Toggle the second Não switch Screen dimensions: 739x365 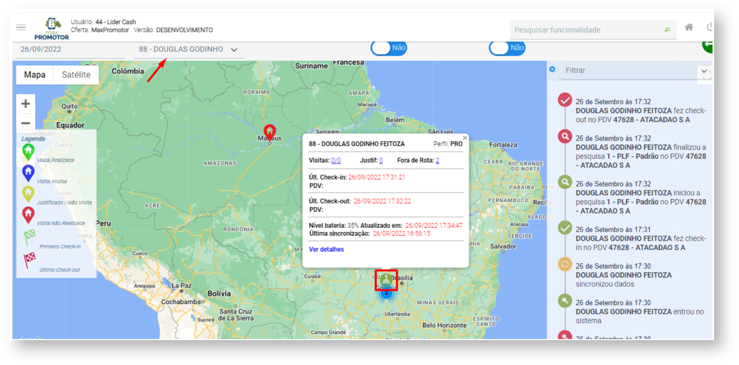coord(507,48)
